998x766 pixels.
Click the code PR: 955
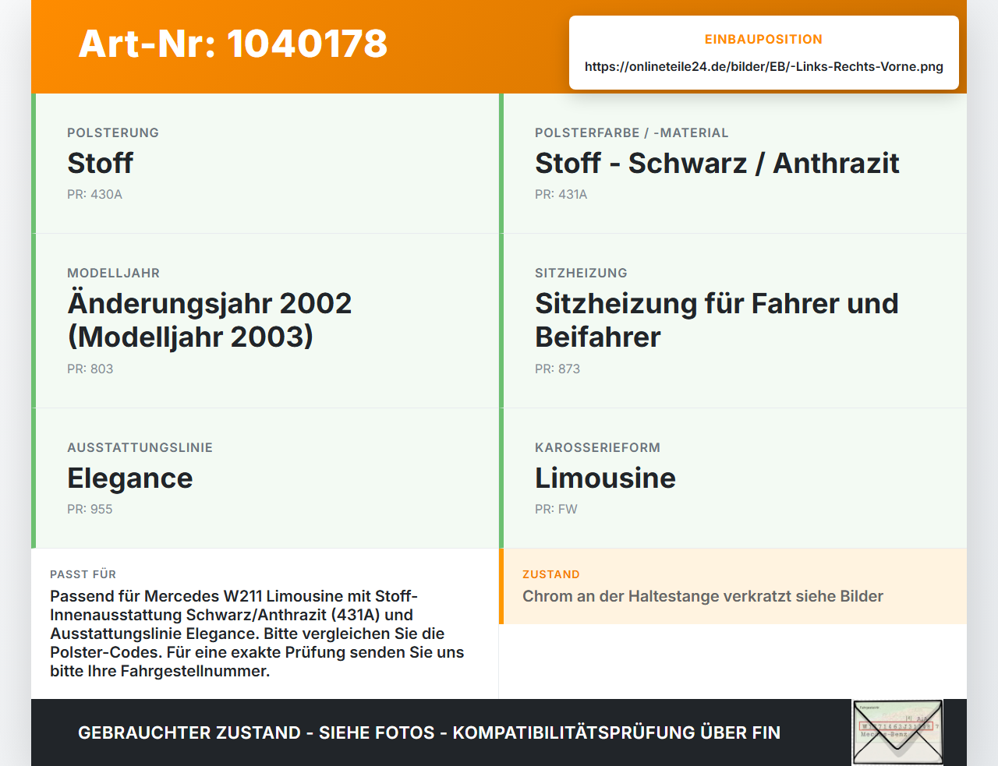pyautogui.click(x=90, y=509)
